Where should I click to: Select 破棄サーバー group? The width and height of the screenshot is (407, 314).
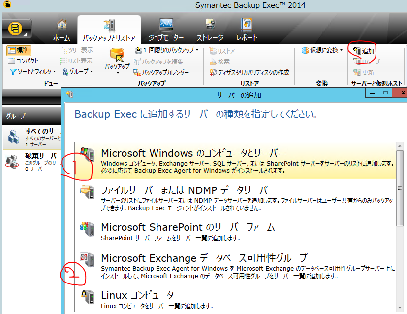31,161
